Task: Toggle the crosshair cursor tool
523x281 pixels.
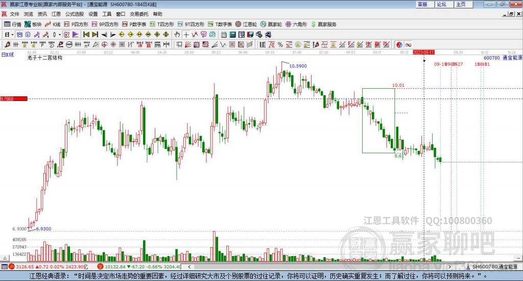Action: (186, 35)
